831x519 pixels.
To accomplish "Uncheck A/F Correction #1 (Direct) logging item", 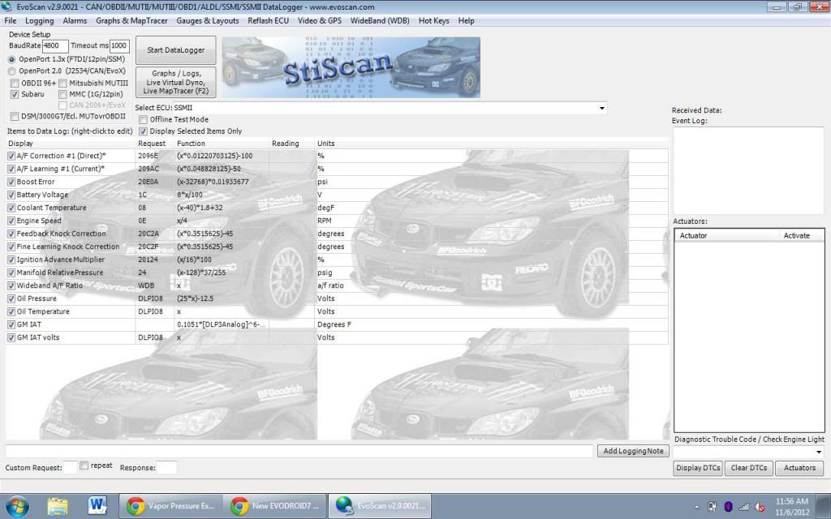I will pos(11,157).
